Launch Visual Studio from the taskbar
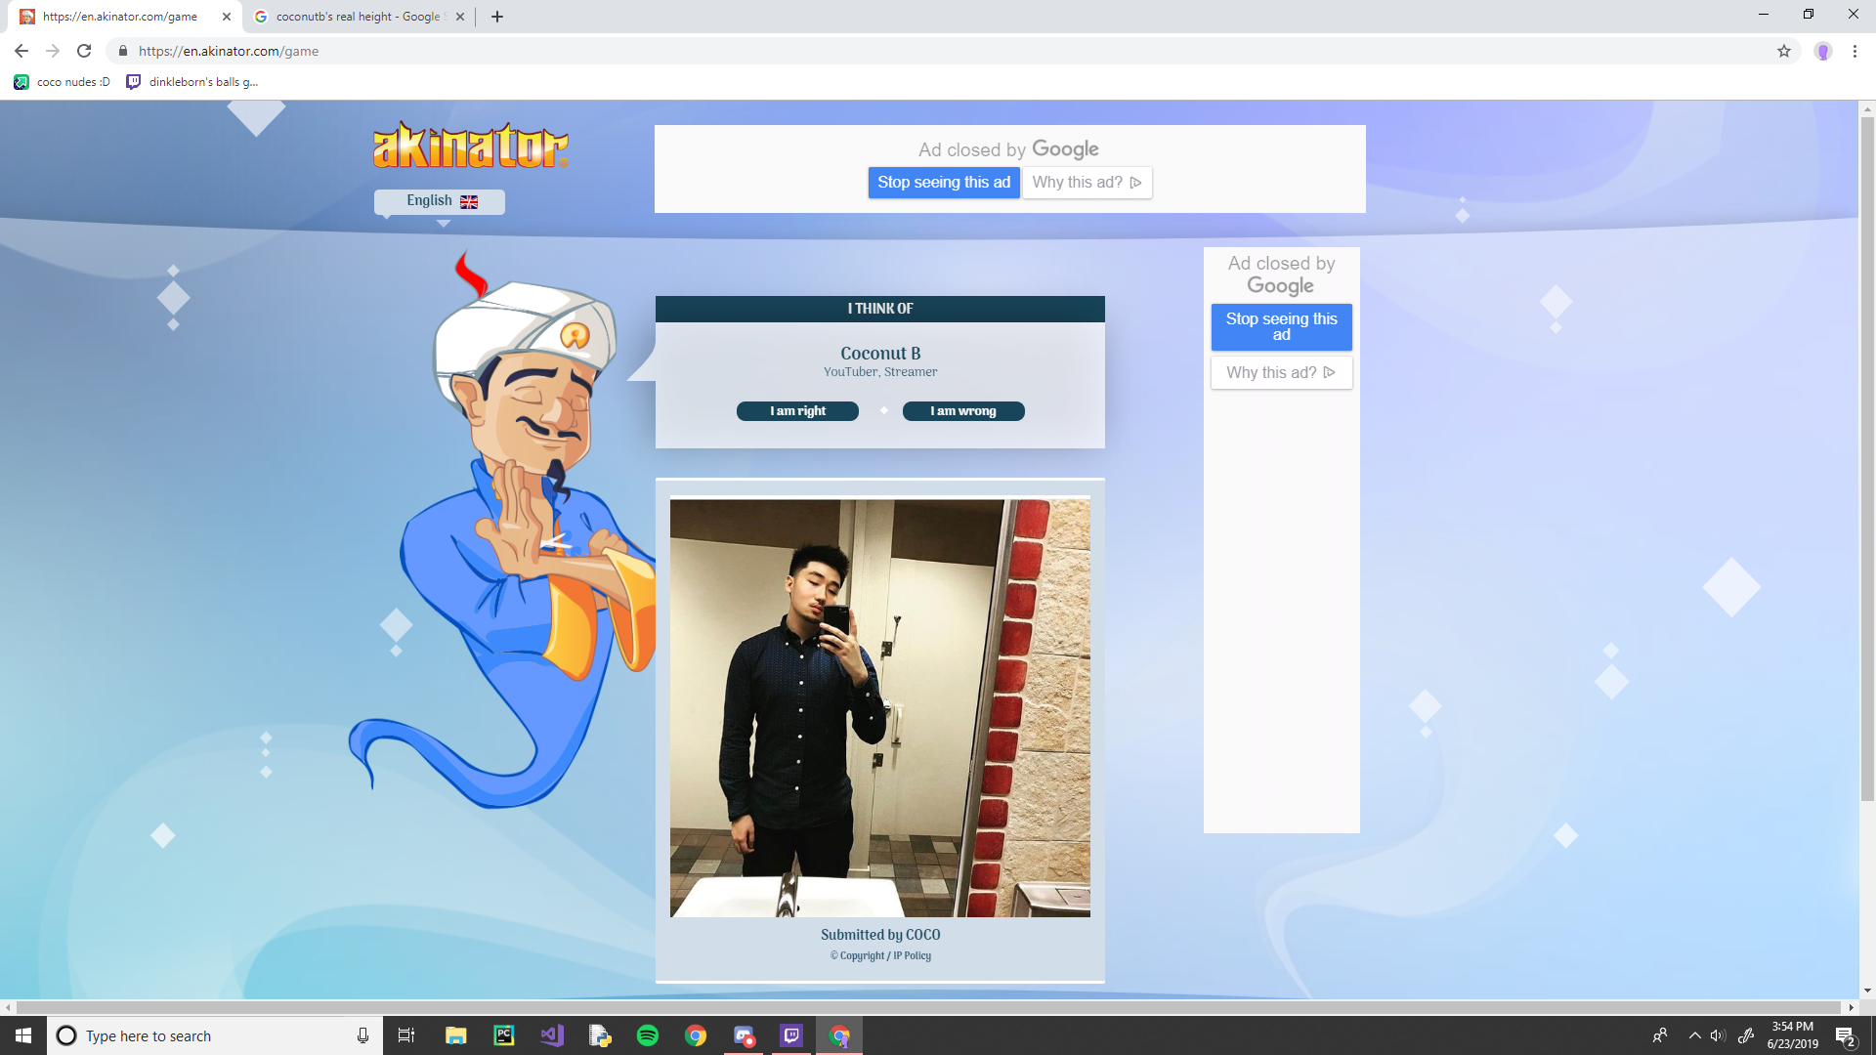 coord(552,1035)
